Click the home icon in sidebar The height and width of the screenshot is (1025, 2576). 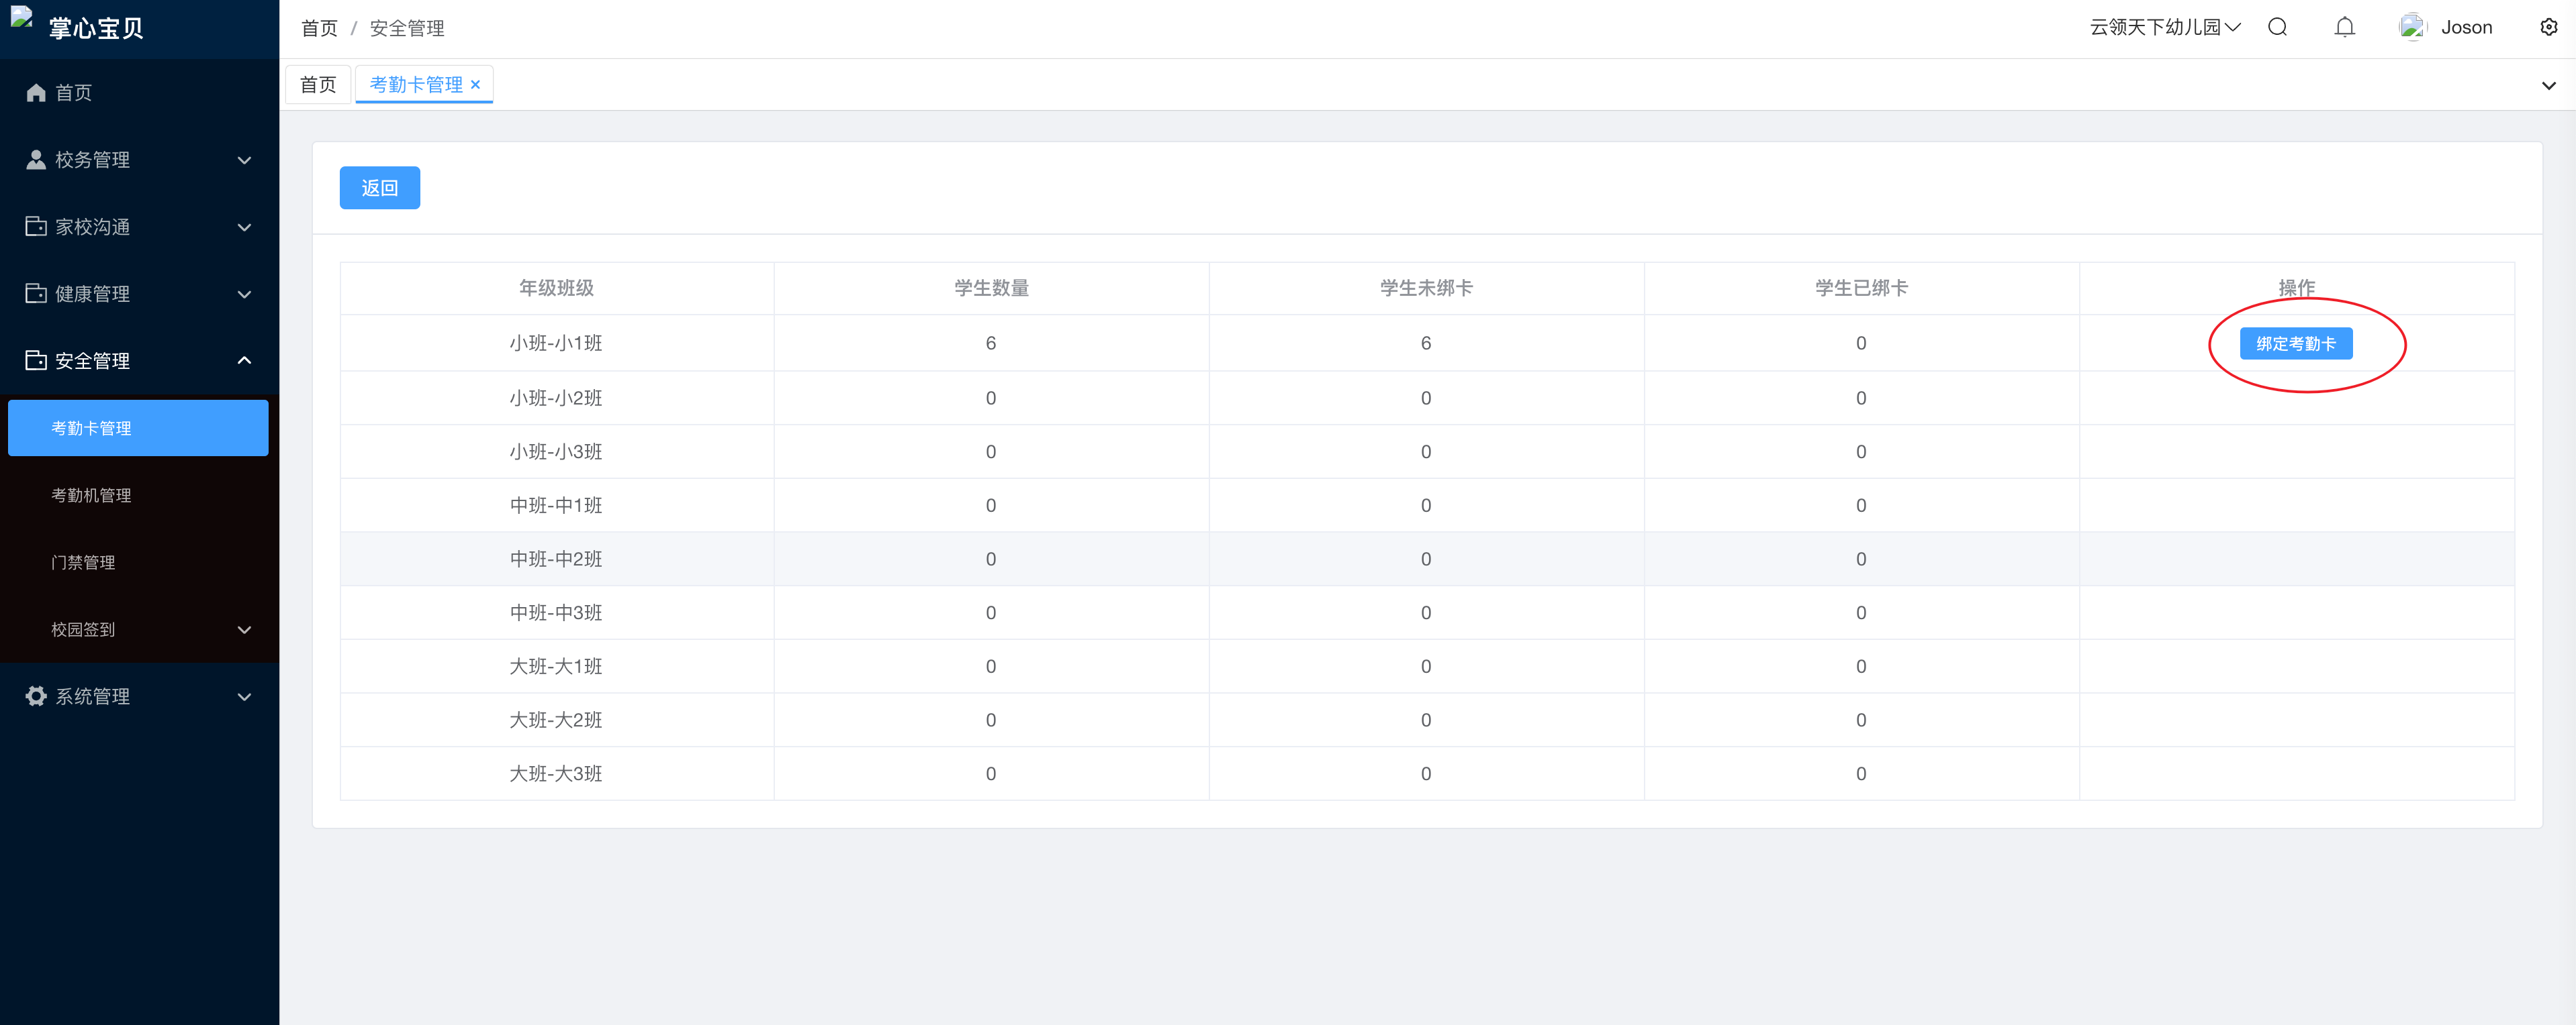coord(36,93)
